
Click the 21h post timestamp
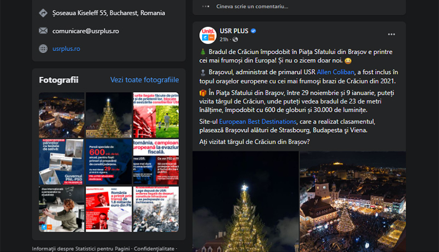pos(224,39)
